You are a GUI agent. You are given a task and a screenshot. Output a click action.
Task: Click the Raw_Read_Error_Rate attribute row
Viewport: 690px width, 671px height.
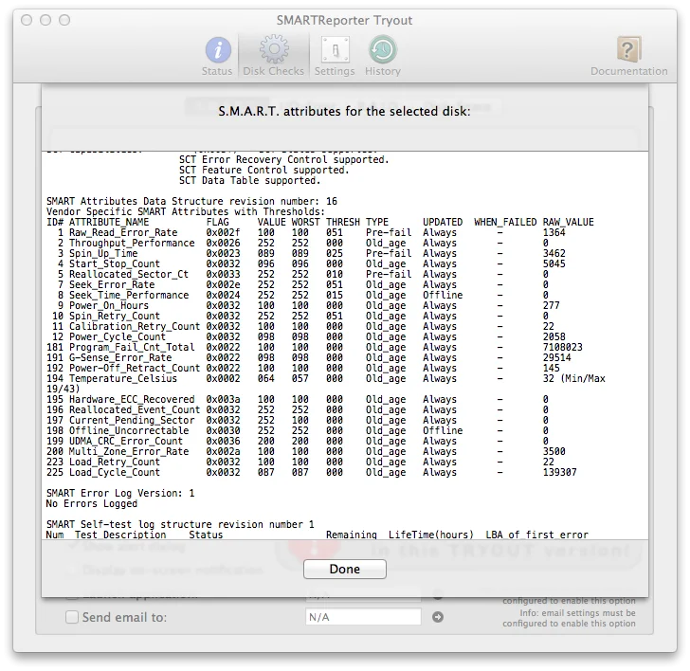(306, 232)
